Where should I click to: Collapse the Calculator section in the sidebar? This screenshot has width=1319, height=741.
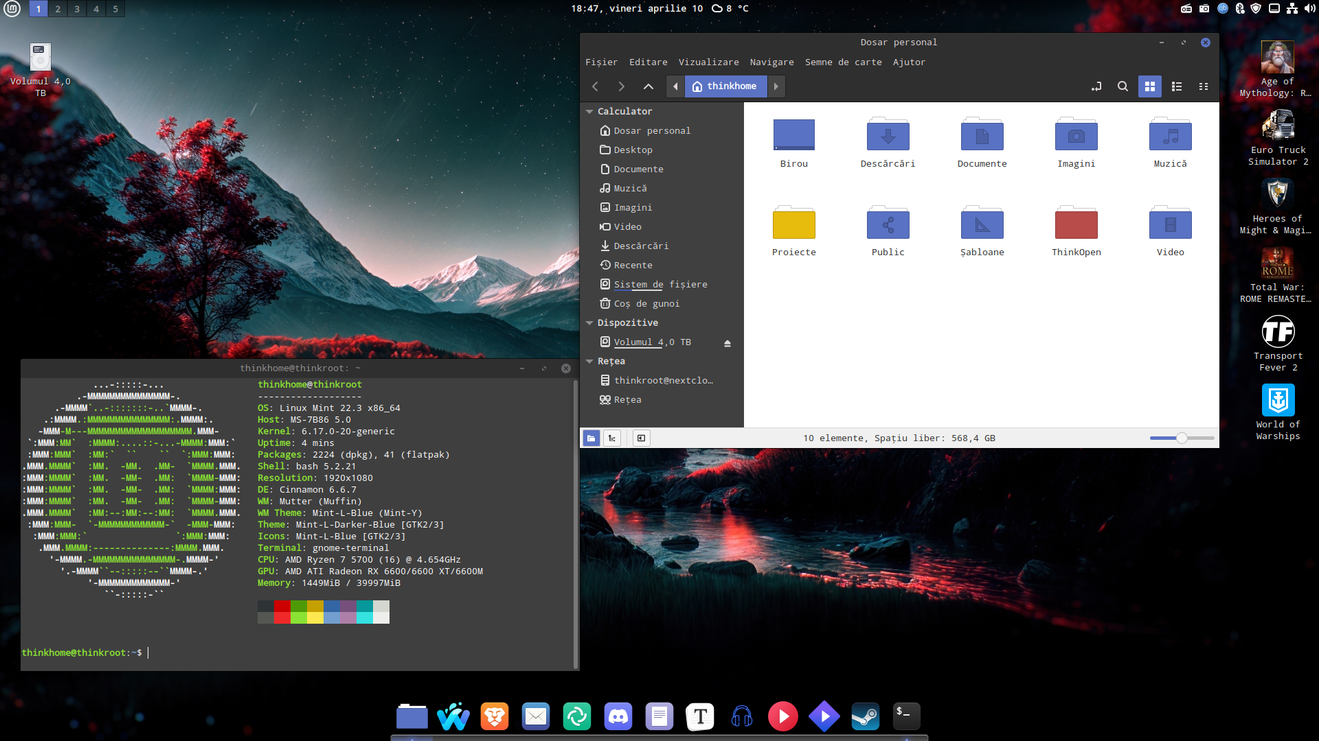589,110
